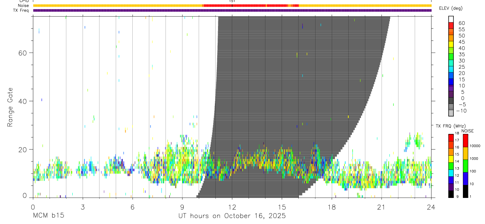
Task: Select the black 9 MHz TX FRQ swatch
Action: tap(451, 194)
